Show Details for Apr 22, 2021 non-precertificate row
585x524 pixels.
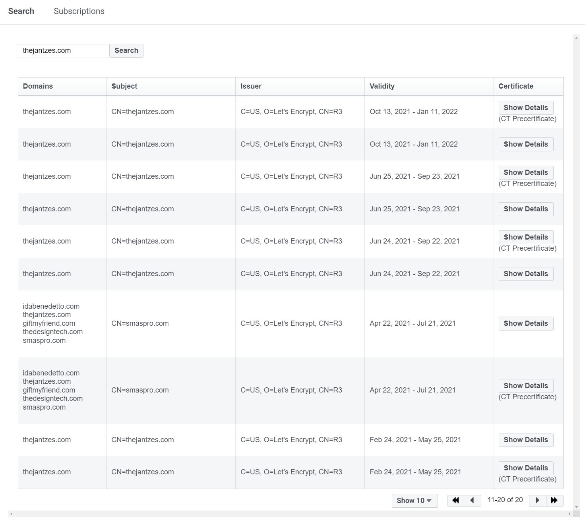(x=526, y=323)
